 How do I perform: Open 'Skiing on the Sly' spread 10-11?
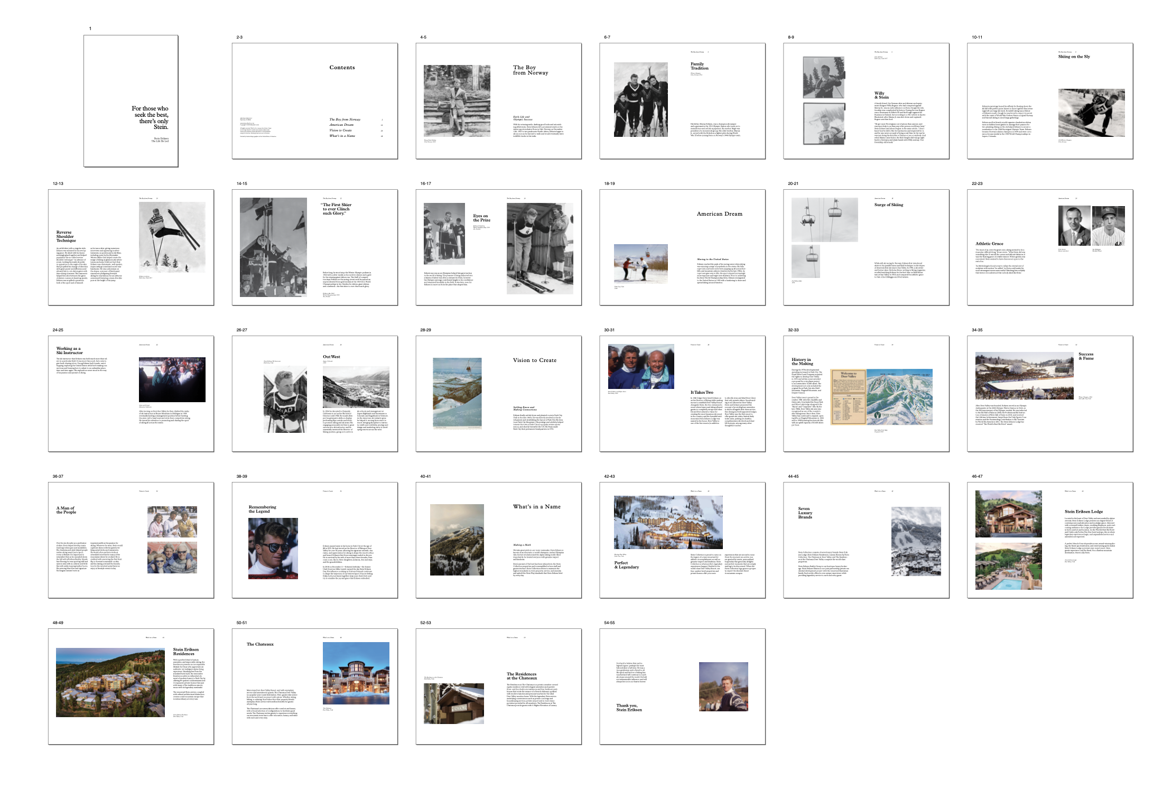click(x=1050, y=101)
